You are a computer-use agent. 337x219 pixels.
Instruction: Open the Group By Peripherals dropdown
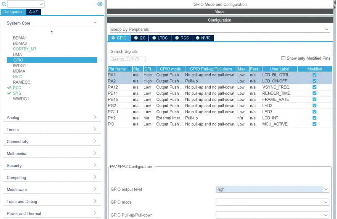pyautogui.click(x=219, y=29)
